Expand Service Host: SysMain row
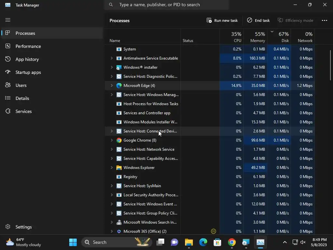Image resolution: width=333 pixels, height=250 pixels. [x=112, y=186]
